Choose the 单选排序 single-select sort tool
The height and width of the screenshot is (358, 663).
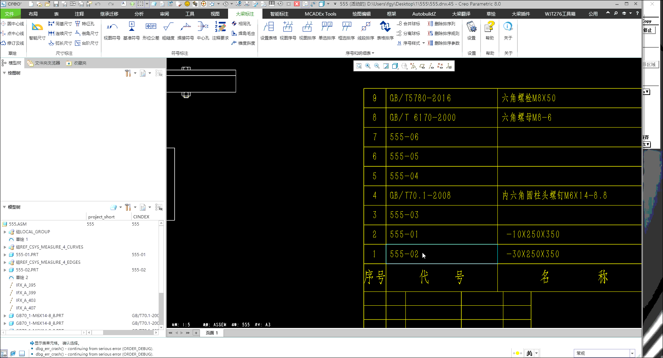pos(327,31)
